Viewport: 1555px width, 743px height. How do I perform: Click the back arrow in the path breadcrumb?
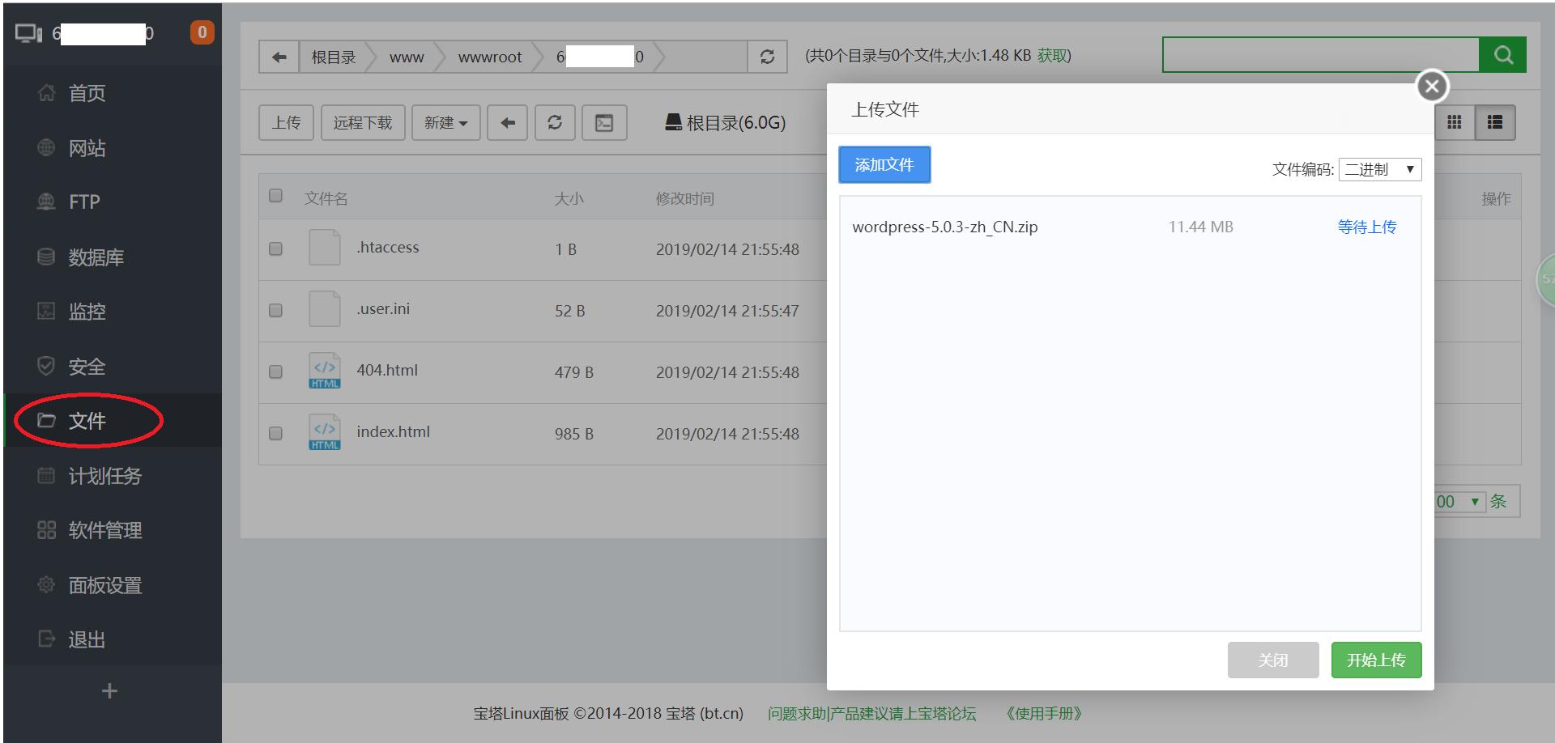(x=279, y=57)
